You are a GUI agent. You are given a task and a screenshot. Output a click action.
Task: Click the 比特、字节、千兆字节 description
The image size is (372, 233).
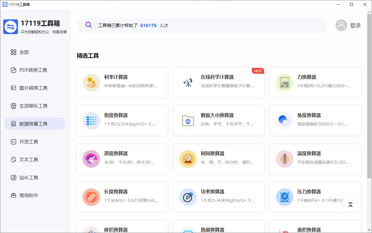227,124
